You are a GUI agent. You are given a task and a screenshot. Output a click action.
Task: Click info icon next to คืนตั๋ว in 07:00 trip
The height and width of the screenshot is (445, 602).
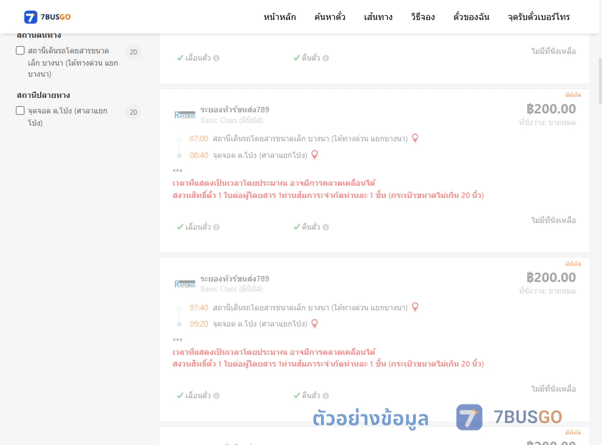(326, 228)
